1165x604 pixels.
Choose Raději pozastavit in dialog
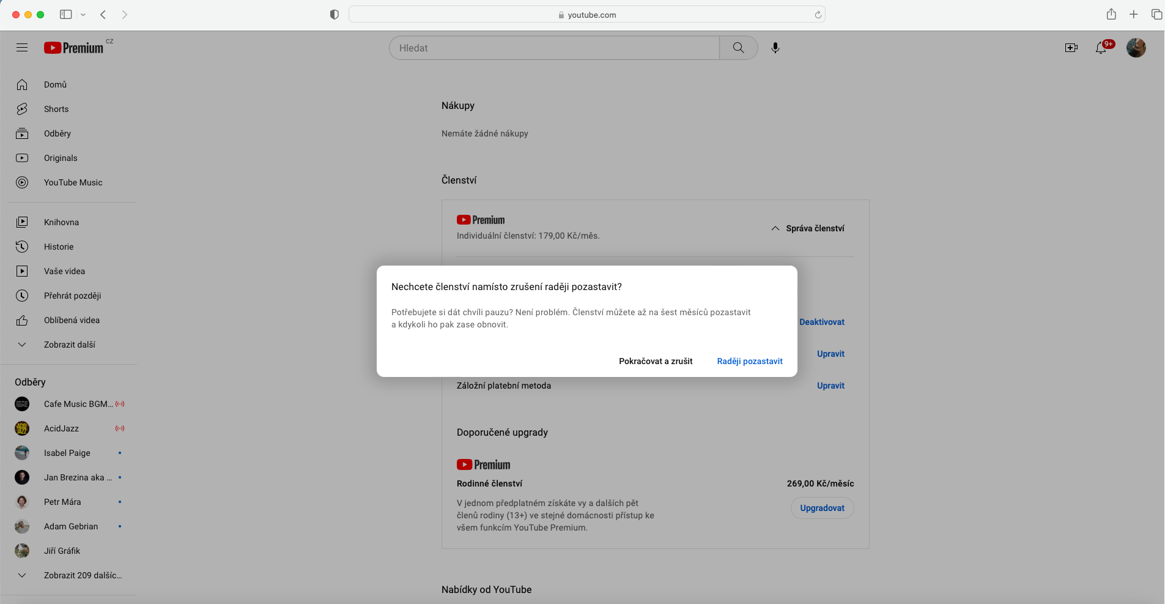[x=749, y=361]
